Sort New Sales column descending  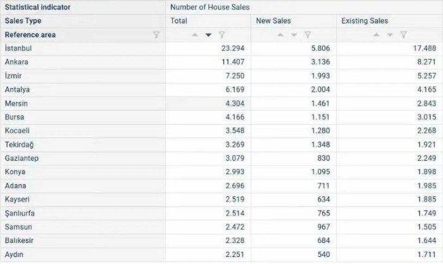pos(294,35)
